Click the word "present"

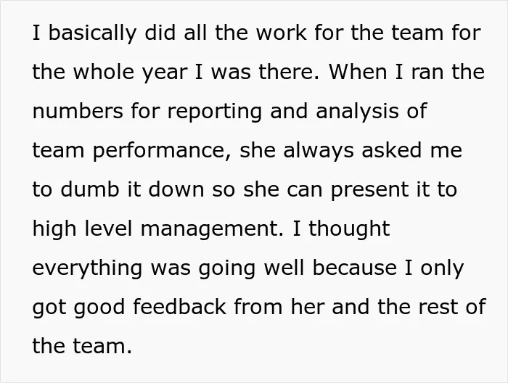tap(369, 190)
